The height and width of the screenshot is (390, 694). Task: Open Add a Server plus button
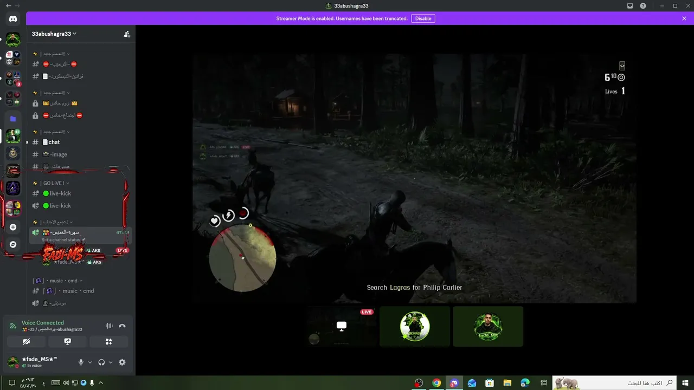click(x=13, y=227)
